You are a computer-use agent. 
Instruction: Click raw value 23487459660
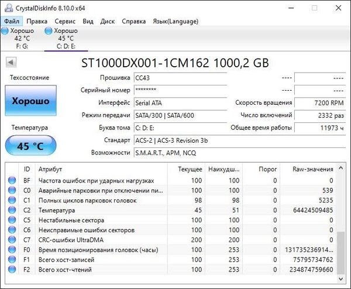pyautogui.click(x=311, y=269)
